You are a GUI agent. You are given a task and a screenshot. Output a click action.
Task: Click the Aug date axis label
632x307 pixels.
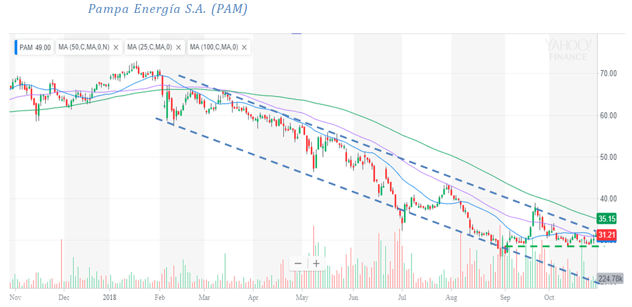[x=451, y=299]
